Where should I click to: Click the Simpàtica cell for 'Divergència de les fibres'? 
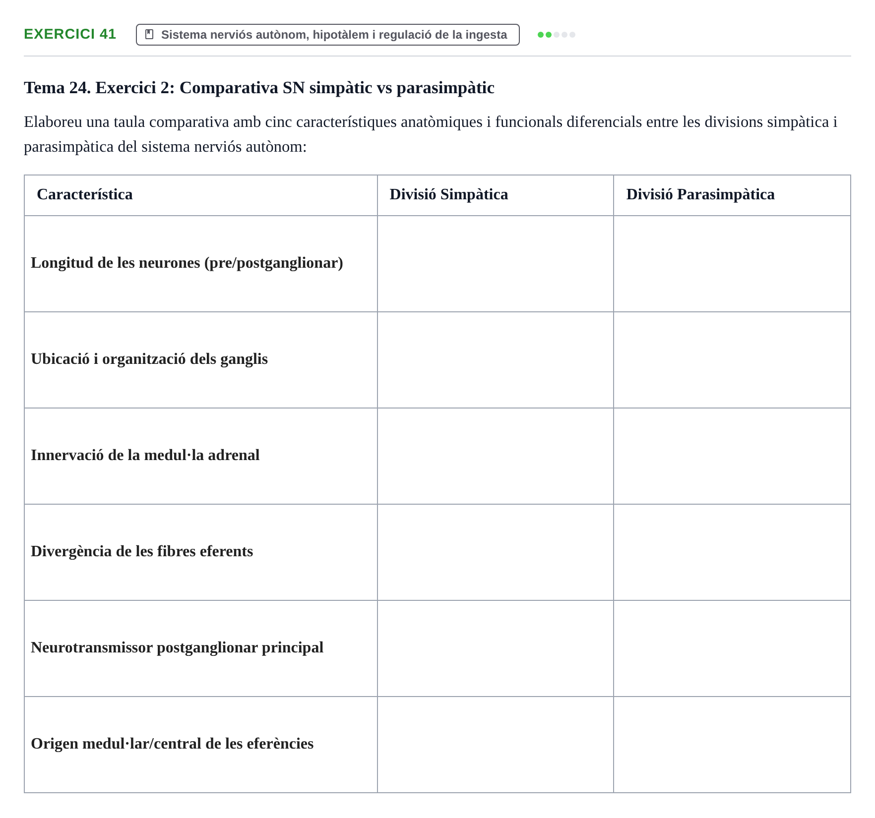click(x=496, y=552)
